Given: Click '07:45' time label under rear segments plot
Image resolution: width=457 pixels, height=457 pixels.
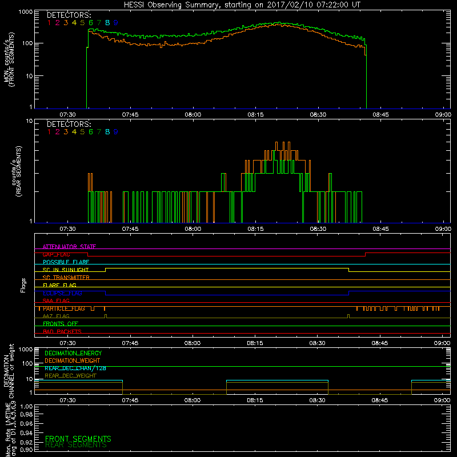Looking at the screenshot, I should pos(130,229).
